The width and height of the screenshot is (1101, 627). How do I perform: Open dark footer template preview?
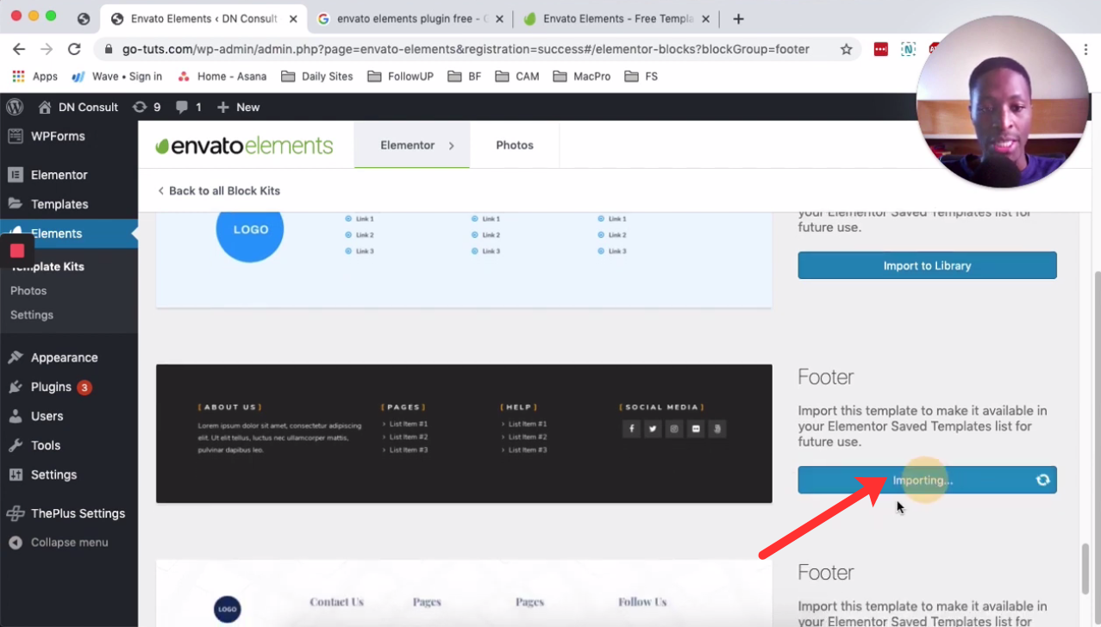point(464,433)
